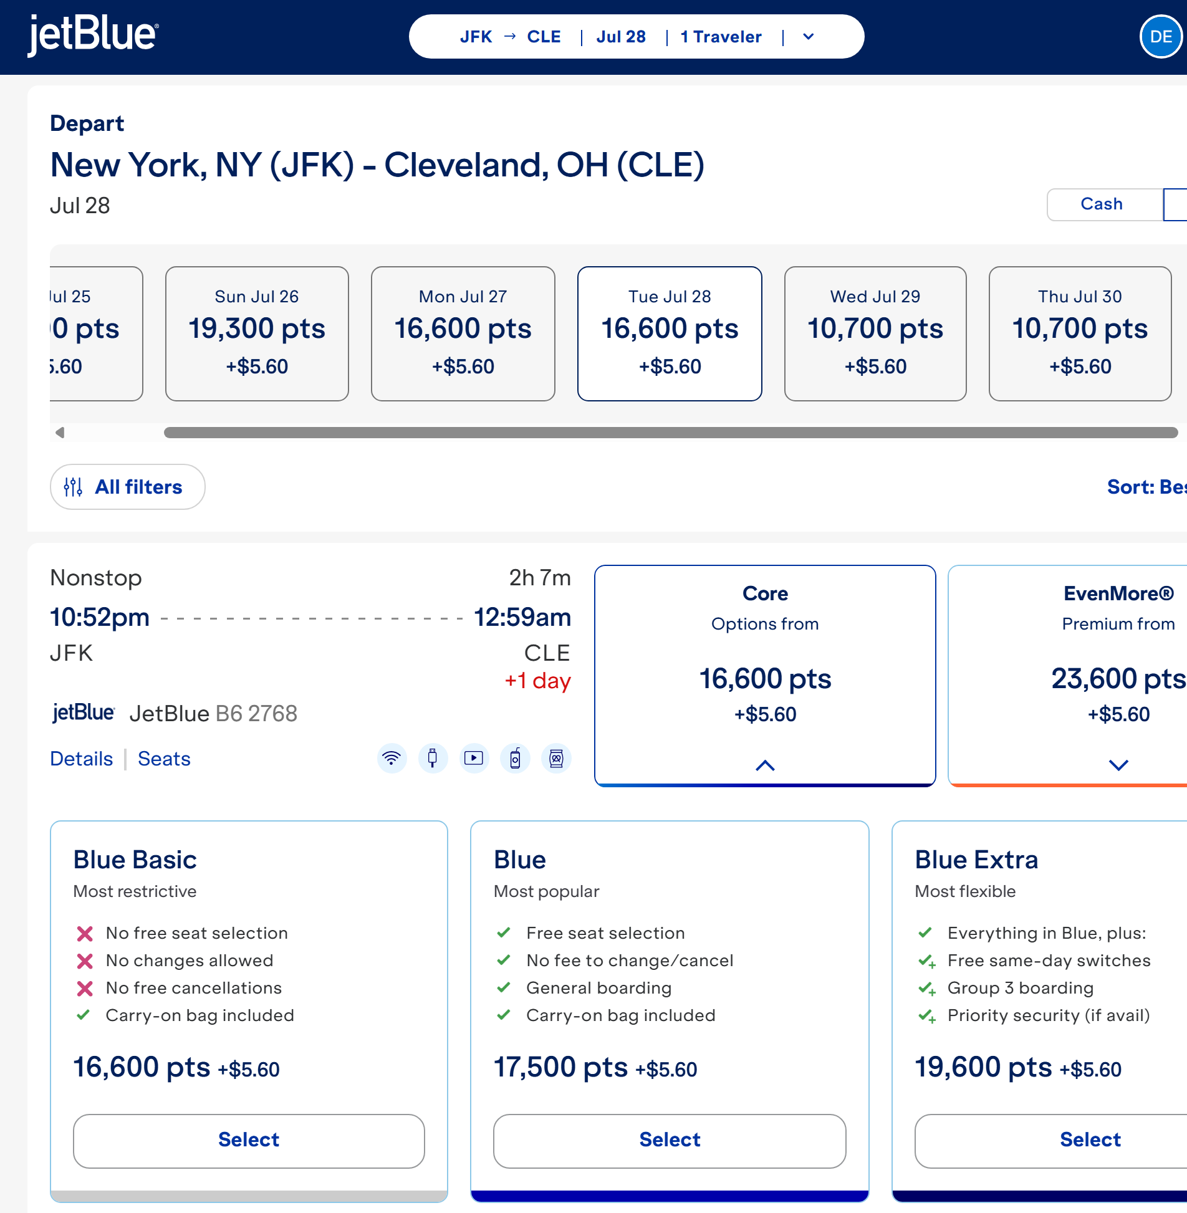Open the Sort dropdown
Screen dimensions: 1187x1213
pos(1146,487)
